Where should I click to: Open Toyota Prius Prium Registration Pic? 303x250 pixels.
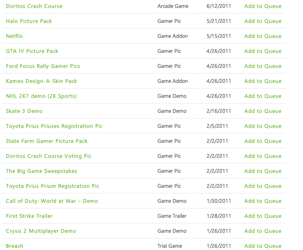coord(52,186)
